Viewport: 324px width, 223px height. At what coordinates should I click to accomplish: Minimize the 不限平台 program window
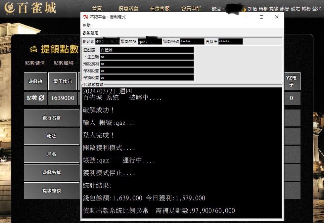click(x=246, y=17)
